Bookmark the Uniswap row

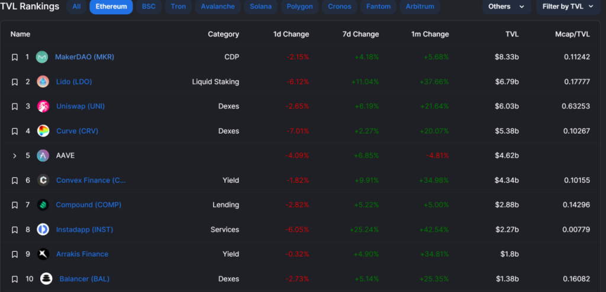(x=15, y=106)
